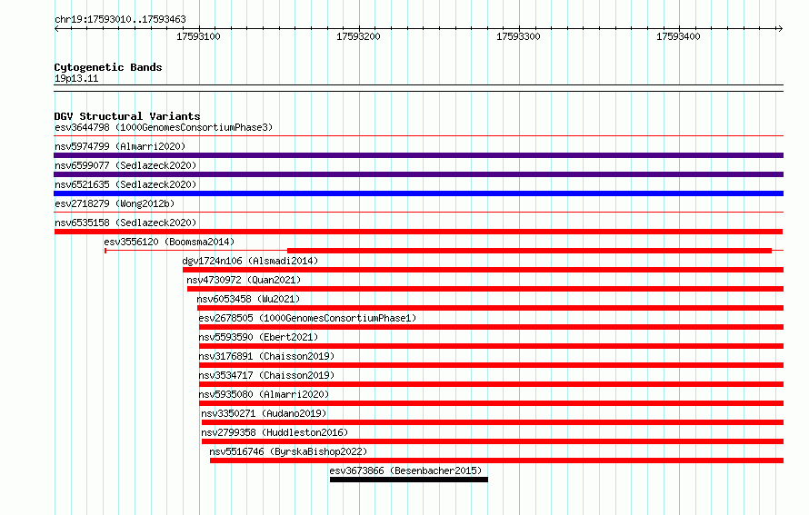Screen dimensions: 809x515
Task: Select the nsv4730972 red variant bar
Action: [485, 289]
